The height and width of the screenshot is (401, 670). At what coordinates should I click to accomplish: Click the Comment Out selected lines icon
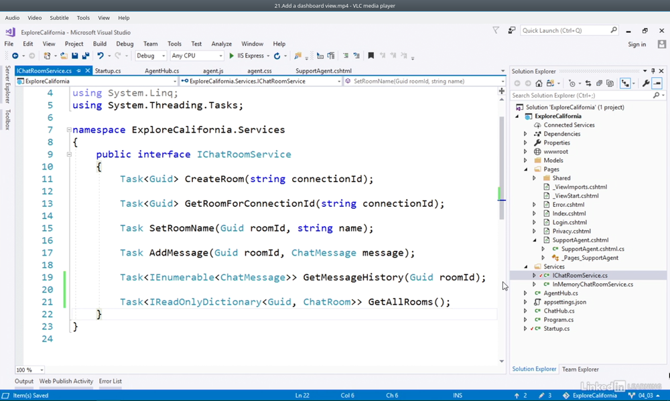(x=346, y=56)
